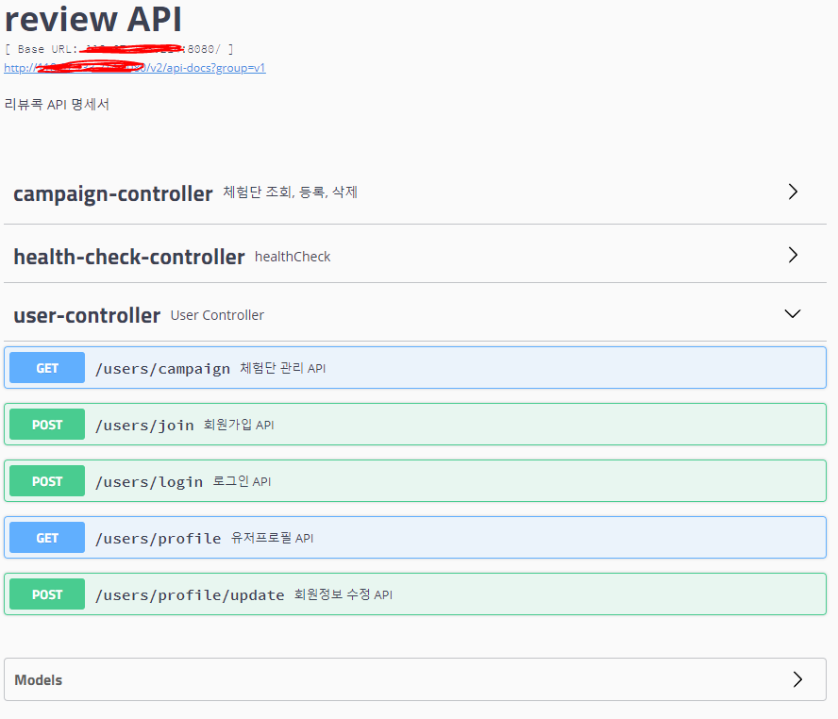Click the user-controller heading
The width and height of the screenshot is (838, 719).
pyautogui.click(x=87, y=315)
